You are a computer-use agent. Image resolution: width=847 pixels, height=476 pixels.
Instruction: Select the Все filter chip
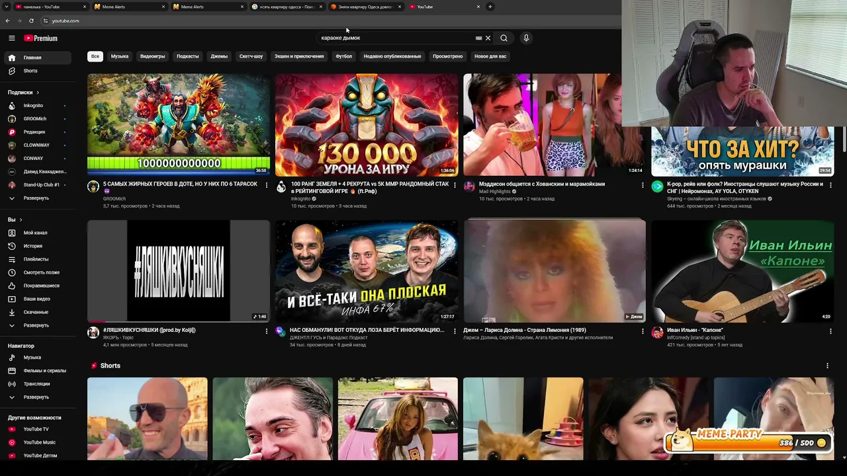(x=95, y=56)
